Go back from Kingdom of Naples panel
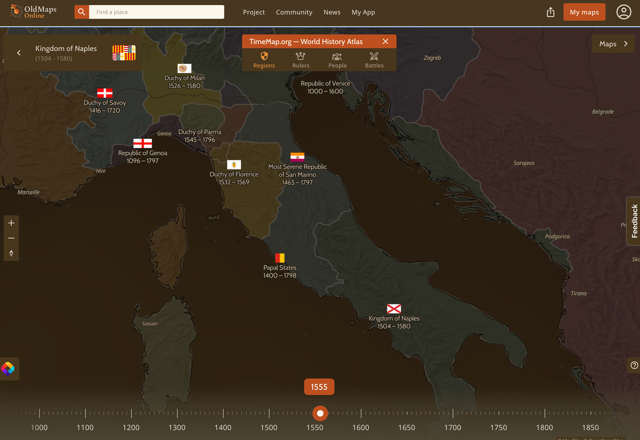This screenshot has width=640, height=440. click(x=19, y=53)
